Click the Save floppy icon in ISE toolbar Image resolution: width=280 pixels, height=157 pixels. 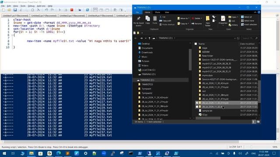pos(15,10)
